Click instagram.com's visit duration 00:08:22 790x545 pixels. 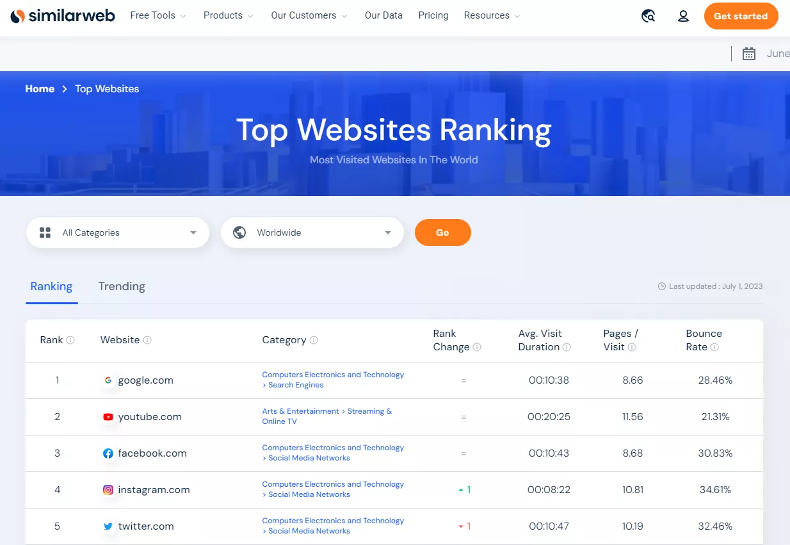549,490
